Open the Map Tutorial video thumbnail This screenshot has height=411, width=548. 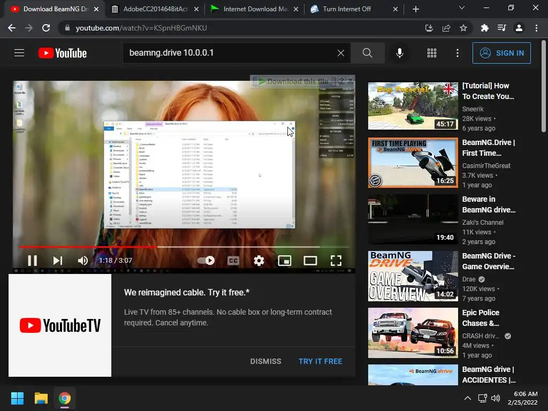(x=413, y=106)
